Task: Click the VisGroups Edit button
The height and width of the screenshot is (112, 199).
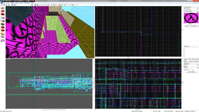Action: 189,59
